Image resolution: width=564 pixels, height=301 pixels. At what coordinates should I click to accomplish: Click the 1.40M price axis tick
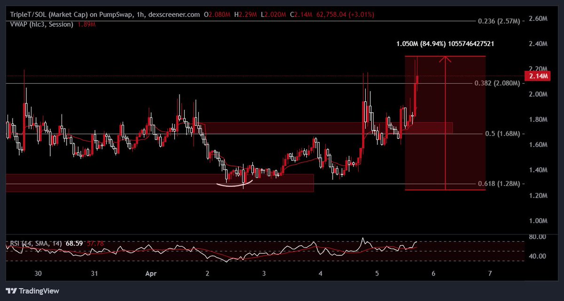point(538,170)
